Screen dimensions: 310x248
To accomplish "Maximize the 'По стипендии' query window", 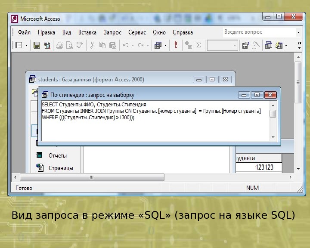I will click(x=257, y=95).
